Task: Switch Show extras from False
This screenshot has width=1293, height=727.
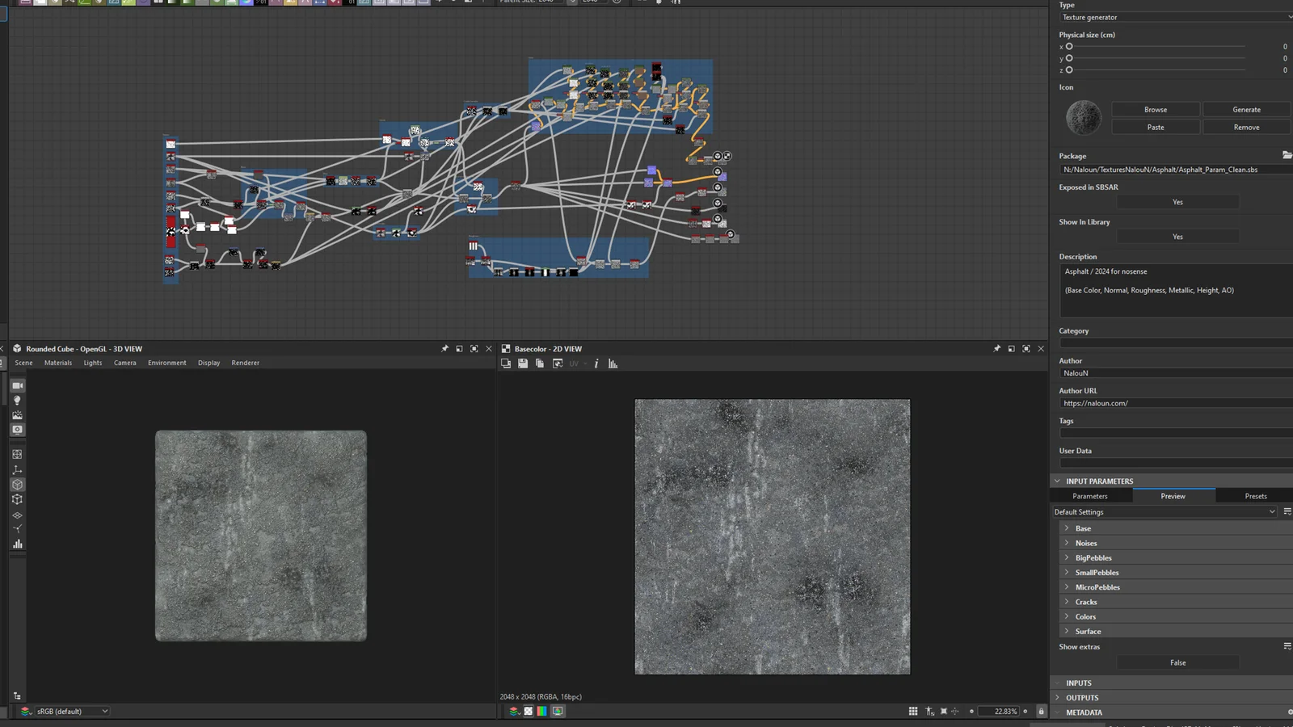Action: pos(1177,662)
